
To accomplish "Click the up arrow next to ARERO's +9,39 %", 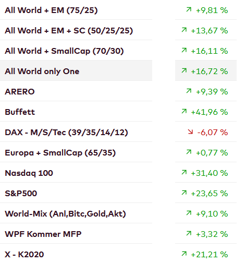I will point(189,91).
